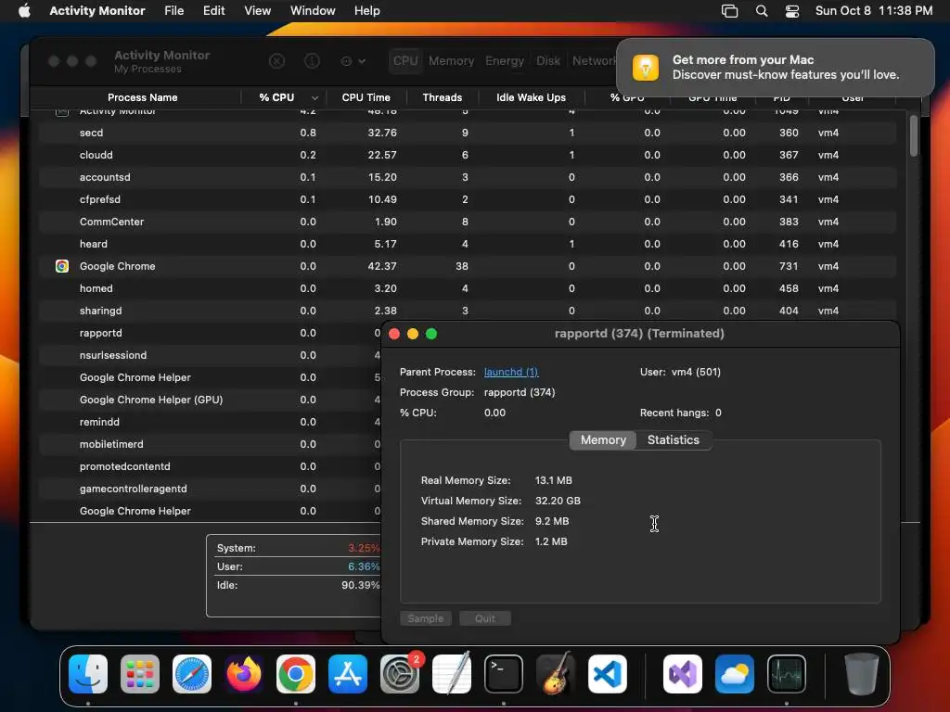Select Statistics tab in rapportd window
The image size is (950, 712).
(674, 440)
